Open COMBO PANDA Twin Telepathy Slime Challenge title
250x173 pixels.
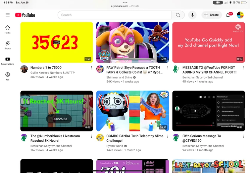(x=135, y=138)
